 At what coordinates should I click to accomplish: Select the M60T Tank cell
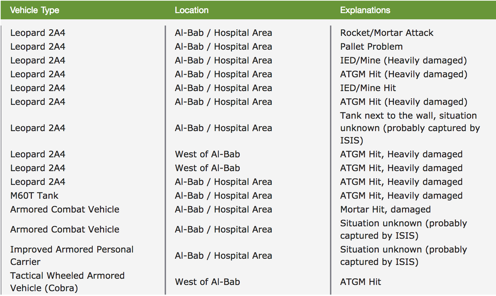34,196
